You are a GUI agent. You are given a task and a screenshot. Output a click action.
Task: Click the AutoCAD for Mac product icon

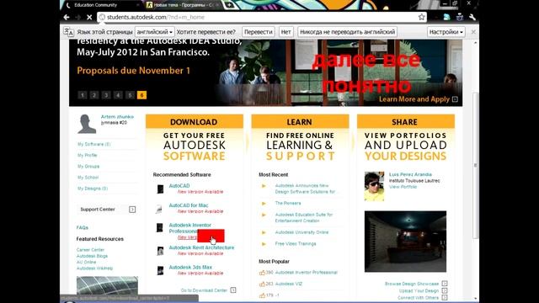(x=159, y=209)
